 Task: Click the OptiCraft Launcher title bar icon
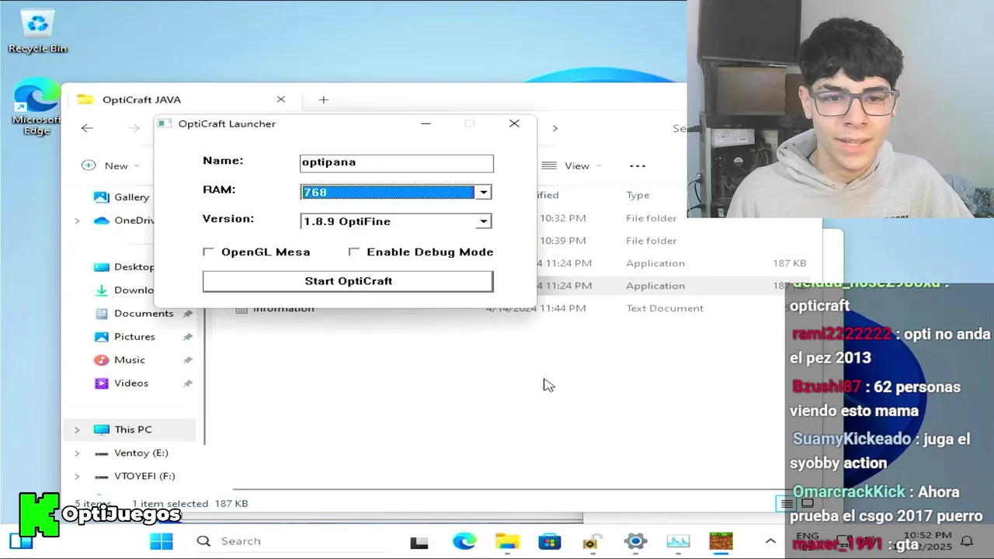coord(164,123)
